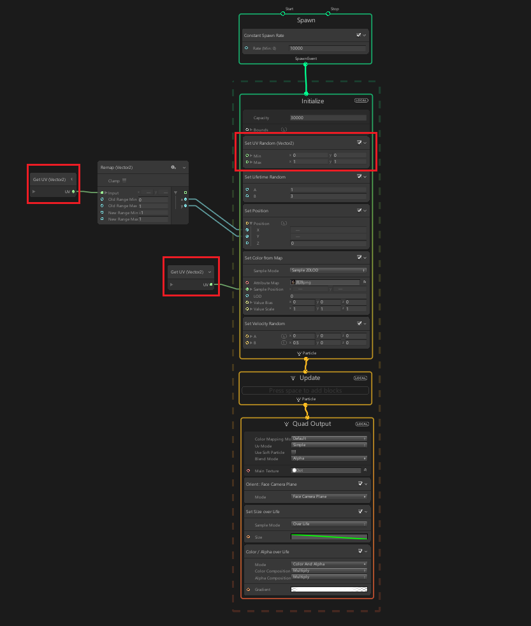The height and width of the screenshot is (626, 531).
Task: Click the New Range Min field in Remap
Action: [154, 213]
